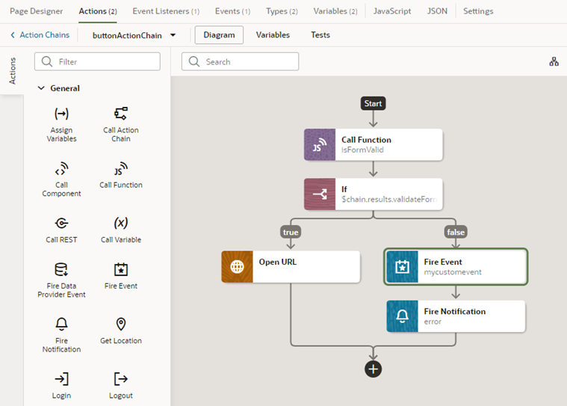Open the Settings tab
Image resolution: width=567 pixels, height=406 pixels.
478,11
